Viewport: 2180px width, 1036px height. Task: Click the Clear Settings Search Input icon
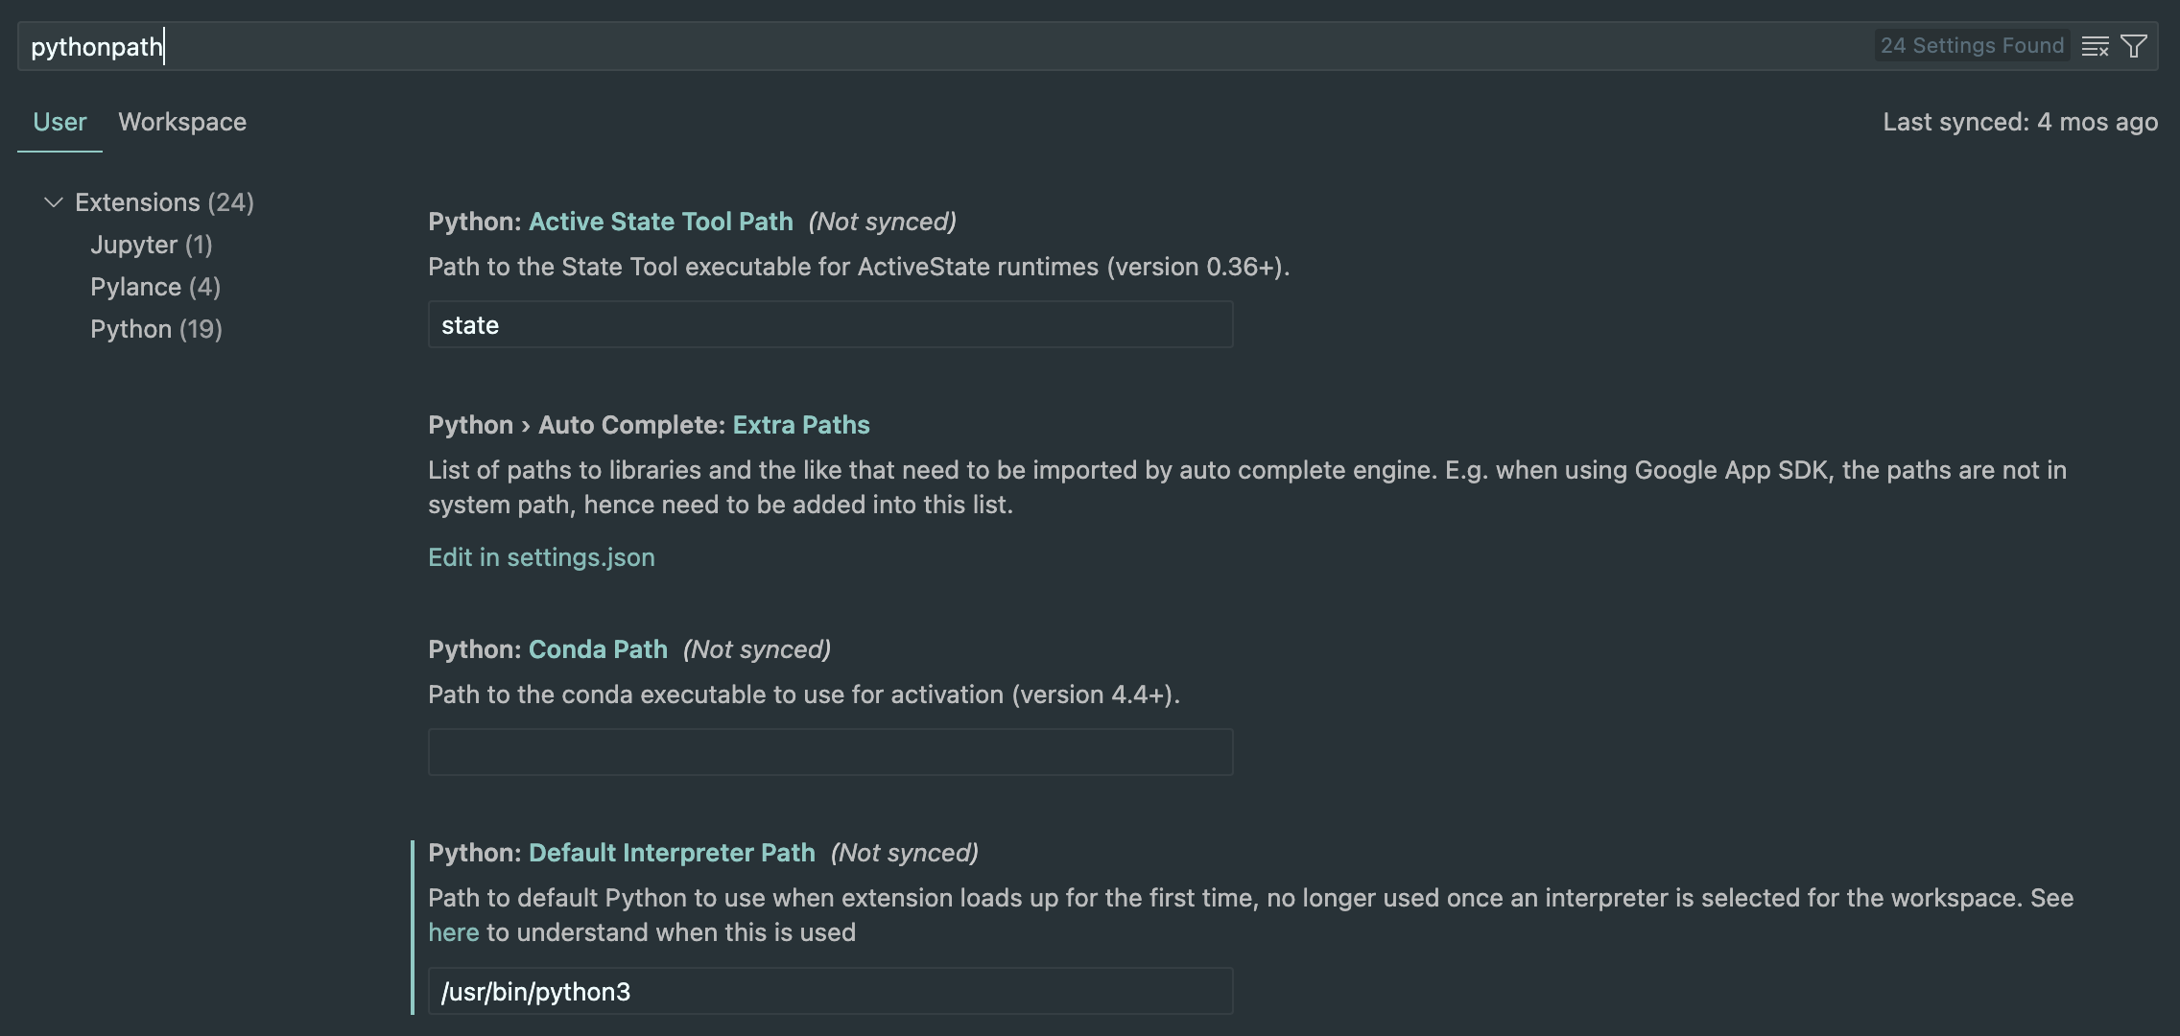[x=2095, y=46]
